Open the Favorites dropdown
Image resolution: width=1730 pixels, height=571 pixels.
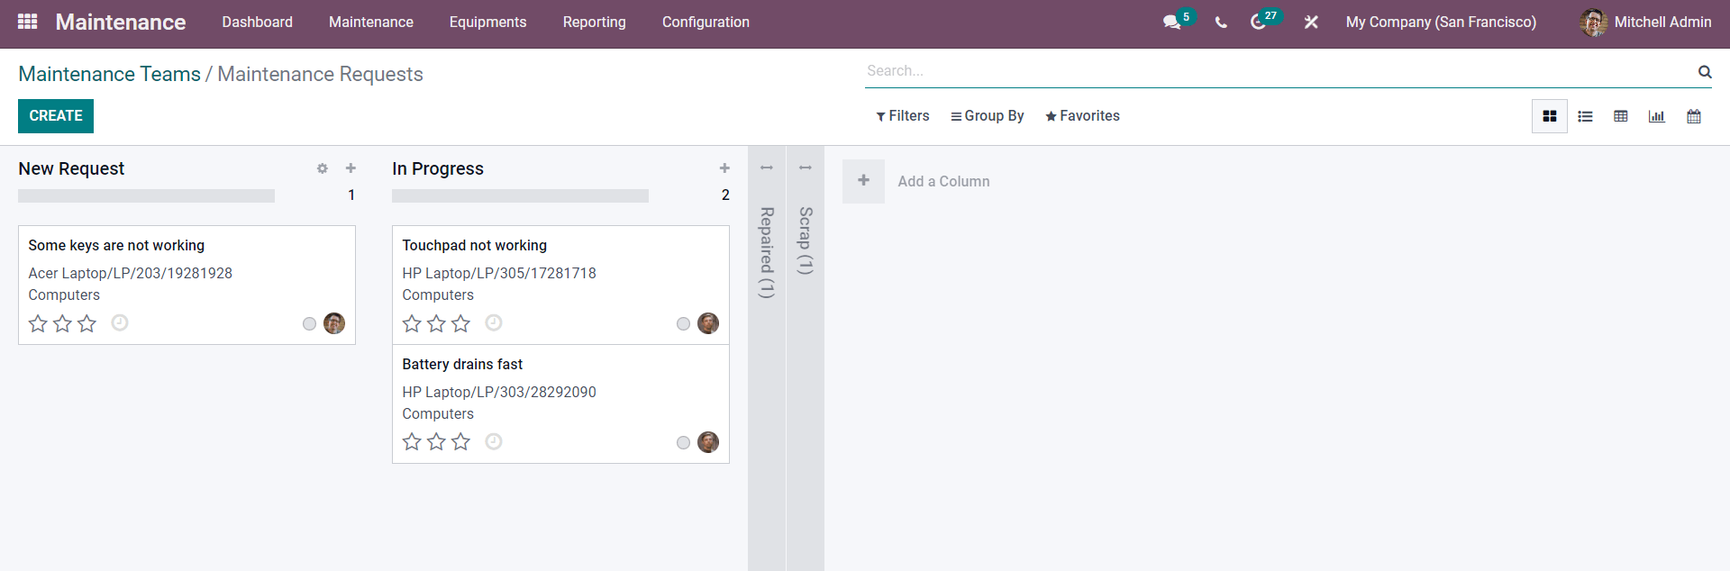click(x=1082, y=116)
